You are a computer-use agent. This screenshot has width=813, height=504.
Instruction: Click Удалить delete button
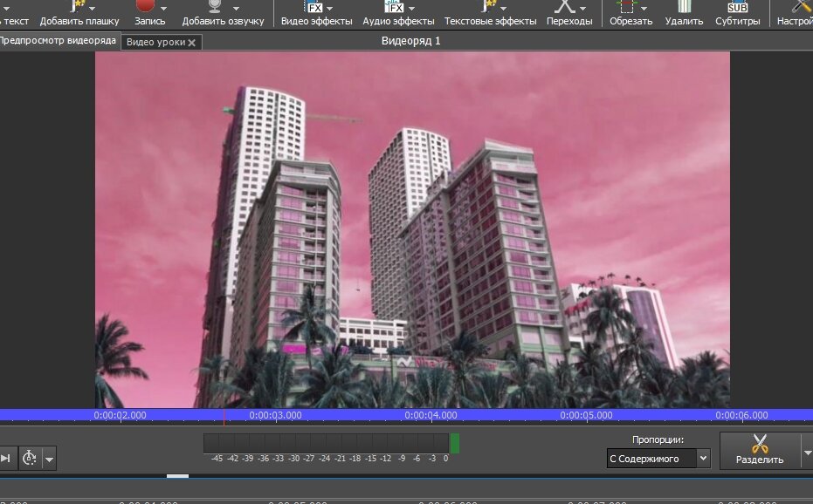point(684,15)
